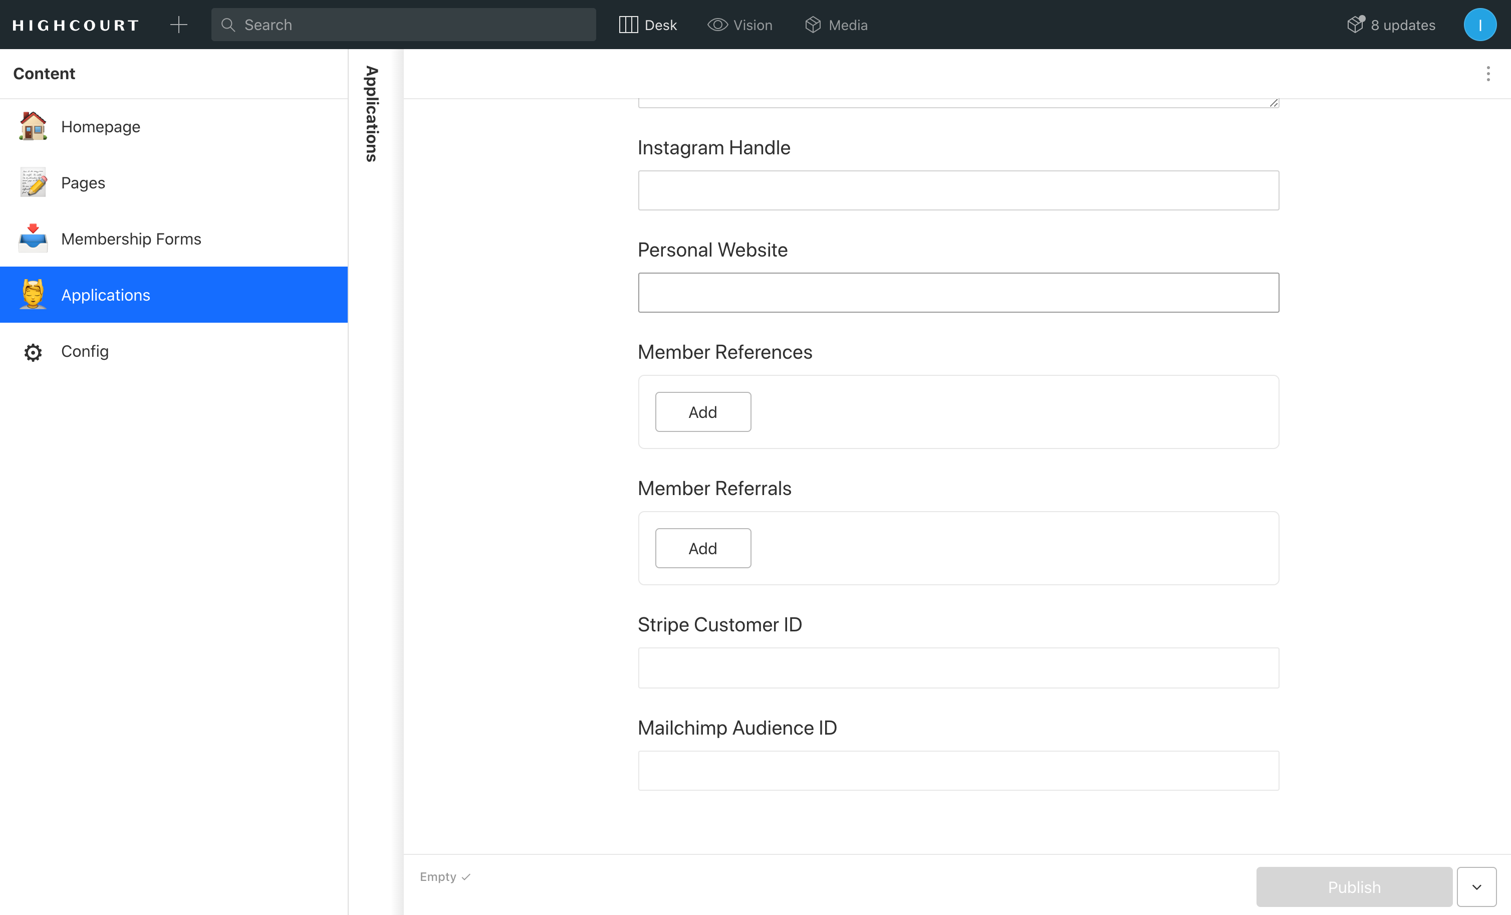Focus the Instagram Handle field
Screen dimensions: 1511x915
[958, 191]
